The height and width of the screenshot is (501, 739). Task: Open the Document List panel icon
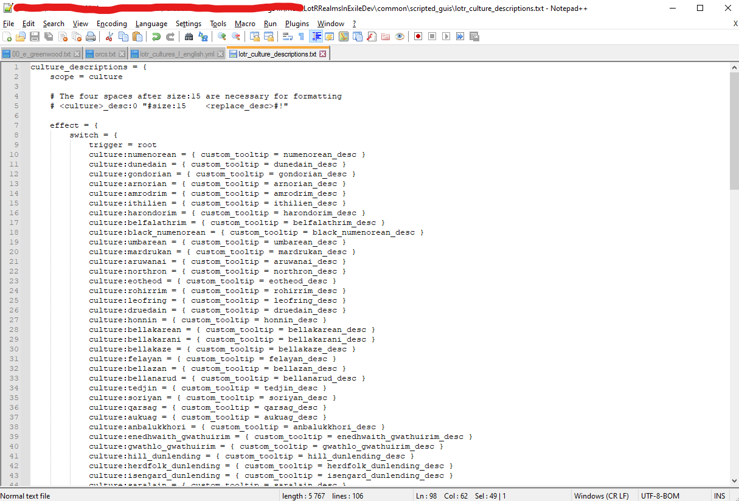[x=357, y=36]
